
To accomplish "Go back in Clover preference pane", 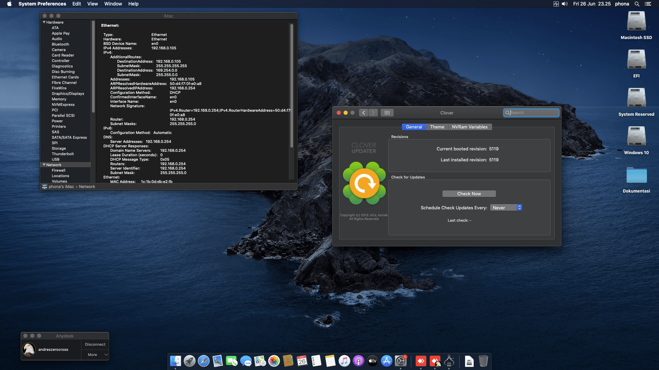I will [363, 113].
